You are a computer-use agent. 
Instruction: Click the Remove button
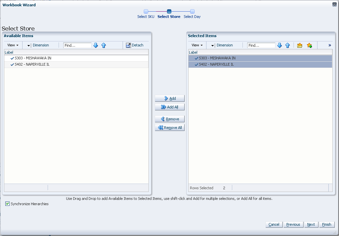[170, 119]
